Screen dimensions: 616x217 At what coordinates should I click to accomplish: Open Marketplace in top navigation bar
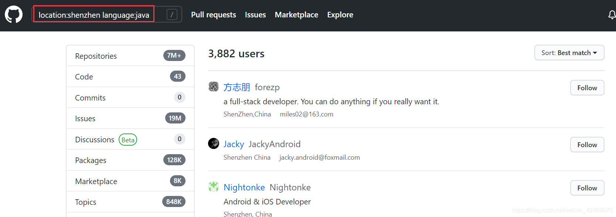296,15
